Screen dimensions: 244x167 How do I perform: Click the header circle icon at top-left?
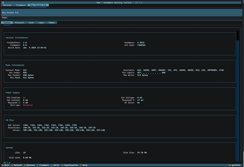tap(3, 2)
